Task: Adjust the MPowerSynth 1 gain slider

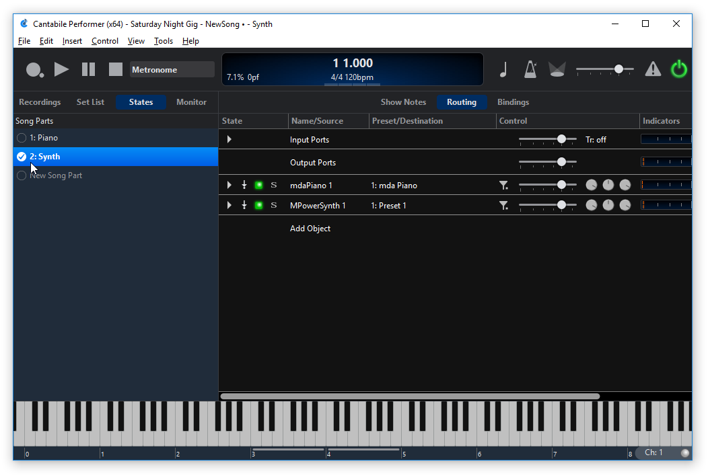Action: [x=547, y=205]
